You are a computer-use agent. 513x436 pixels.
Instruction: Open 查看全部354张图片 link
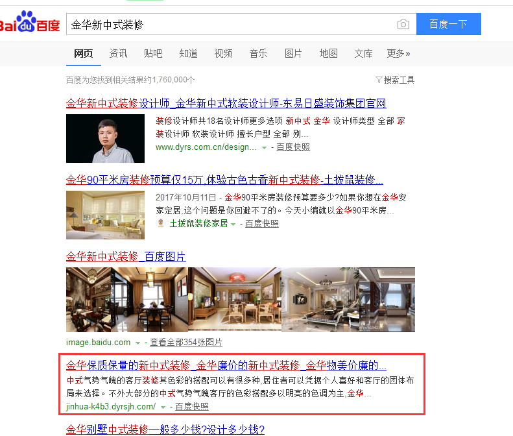[x=186, y=343]
